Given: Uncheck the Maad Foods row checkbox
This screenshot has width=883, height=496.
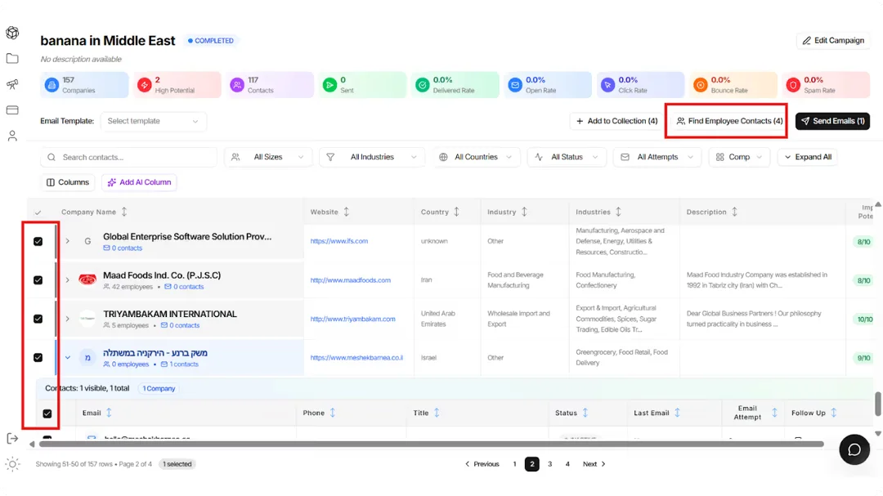Looking at the screenshot, I should [38, 279].
